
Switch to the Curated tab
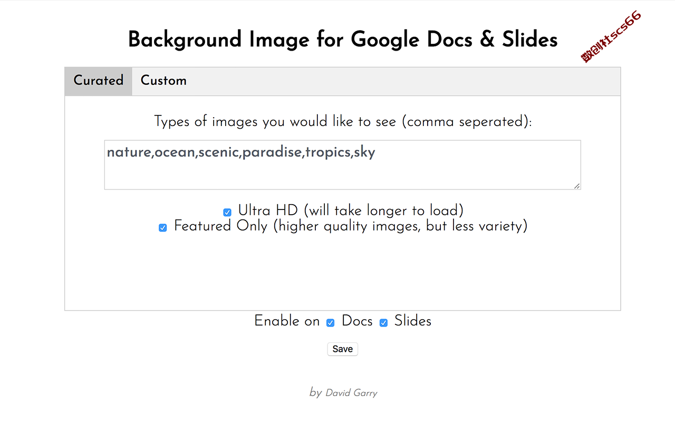coord(99,81)
